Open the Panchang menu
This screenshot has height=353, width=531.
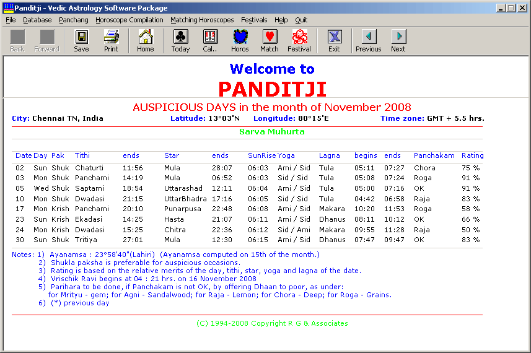(74, 20)
